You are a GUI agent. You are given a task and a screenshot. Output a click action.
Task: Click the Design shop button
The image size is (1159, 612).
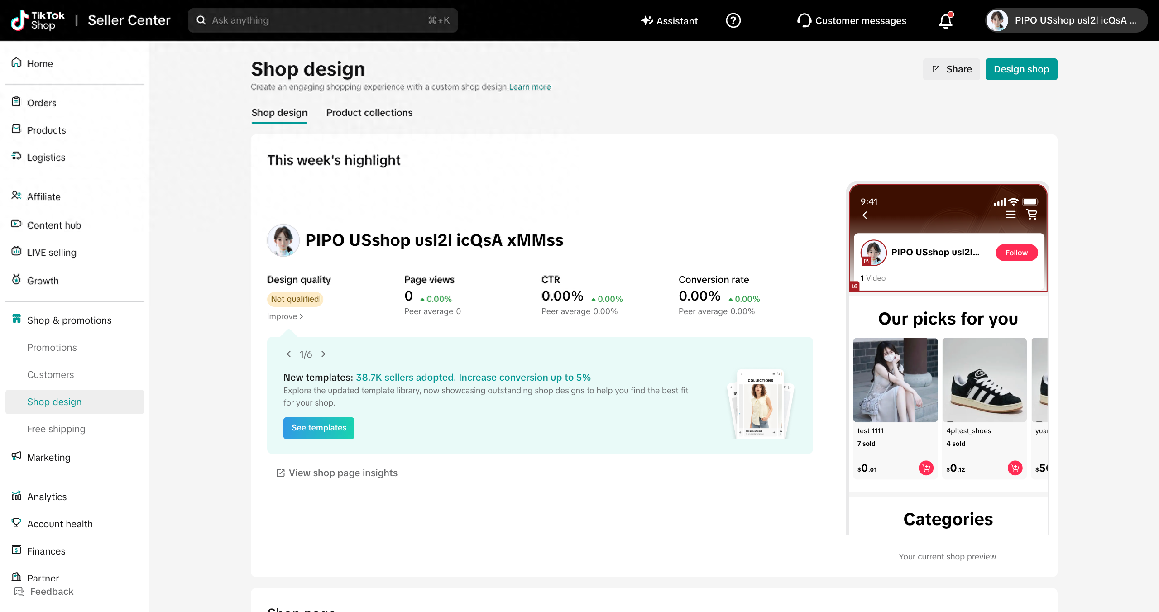1021,69
